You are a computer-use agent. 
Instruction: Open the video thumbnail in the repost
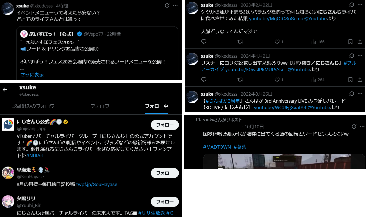284,162
